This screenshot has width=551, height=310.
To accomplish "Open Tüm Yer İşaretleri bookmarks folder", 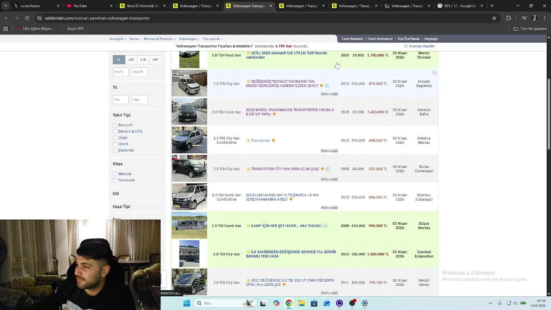I will (530, 29).
